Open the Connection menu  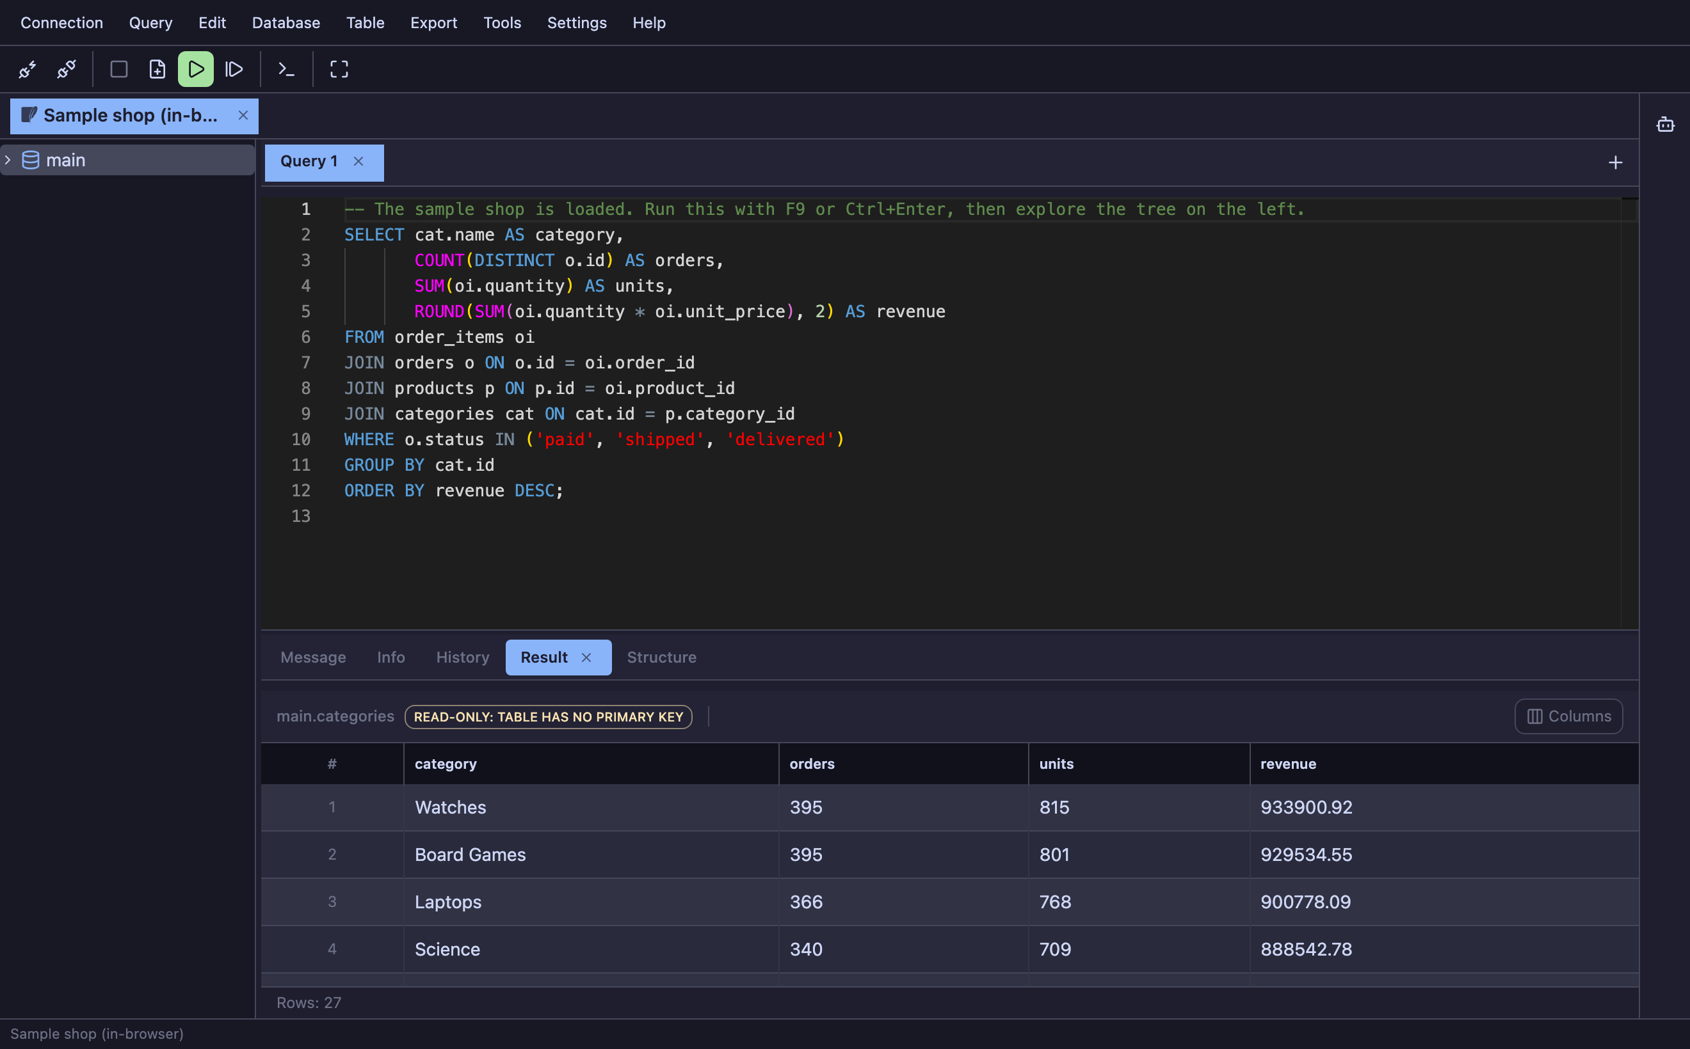pyautogui.click(x=62, y=23)
